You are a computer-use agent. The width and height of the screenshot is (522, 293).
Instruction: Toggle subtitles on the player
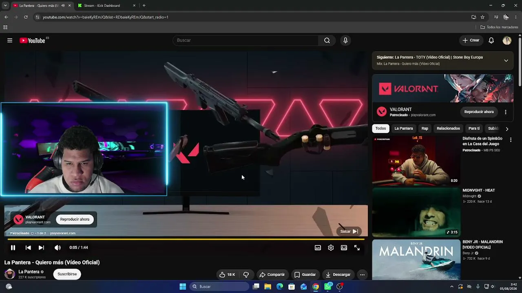coord(318,247)
